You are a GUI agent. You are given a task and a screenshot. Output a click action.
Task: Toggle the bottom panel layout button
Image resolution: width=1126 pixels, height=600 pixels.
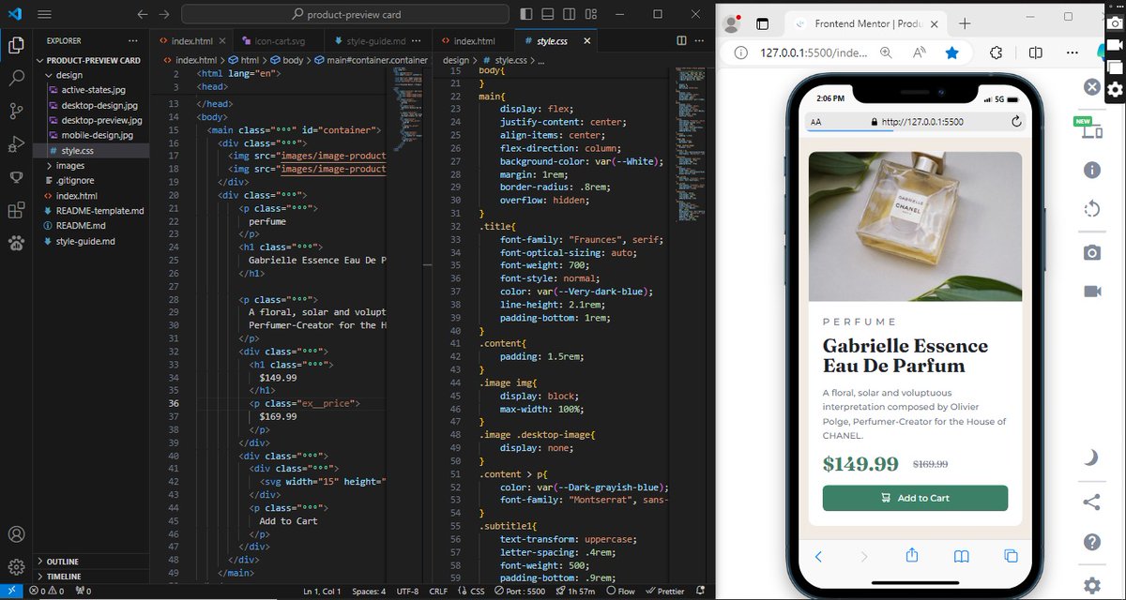point(550,14)
